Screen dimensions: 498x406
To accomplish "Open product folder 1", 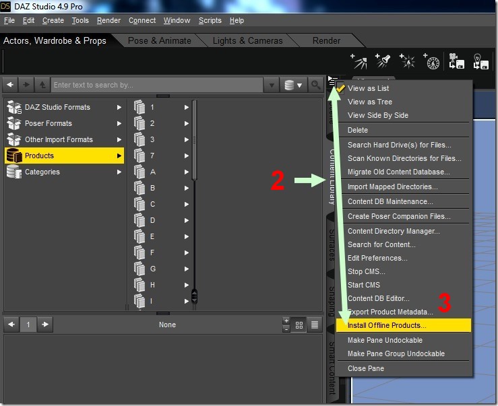I will (161, 107).
